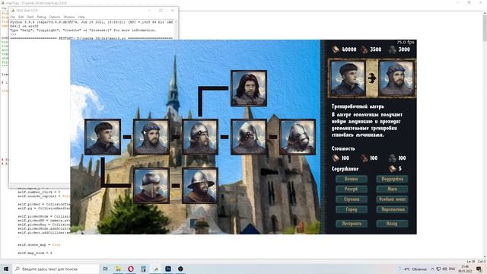The width and height of the screenshot is (487, 274).
Task: Open the notification center icon
Action: click(479, 269)
